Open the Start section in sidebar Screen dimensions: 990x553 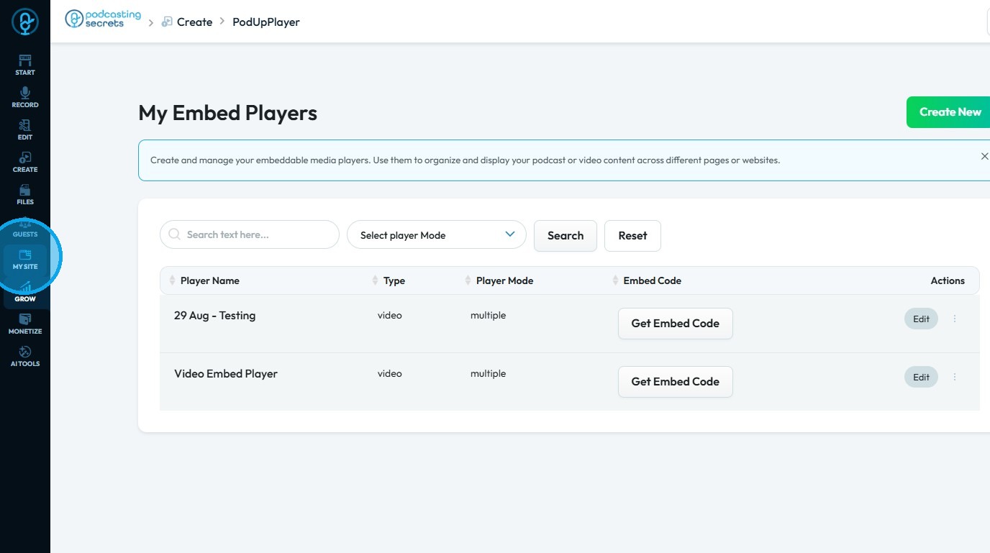pos(25,64)
